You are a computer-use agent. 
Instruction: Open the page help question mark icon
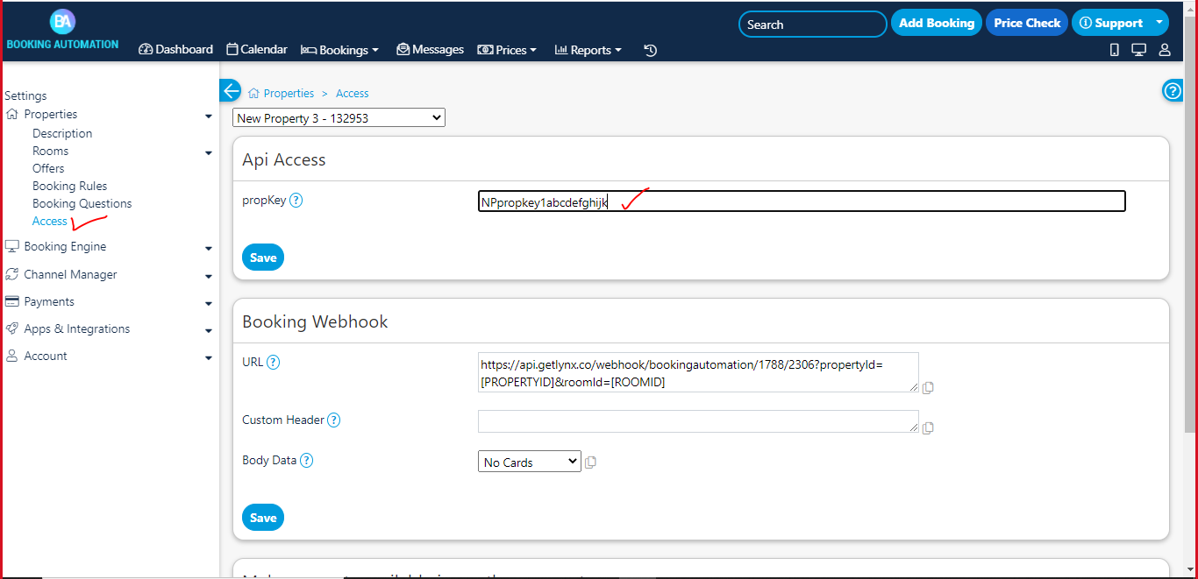click(x=1173, y=90)
